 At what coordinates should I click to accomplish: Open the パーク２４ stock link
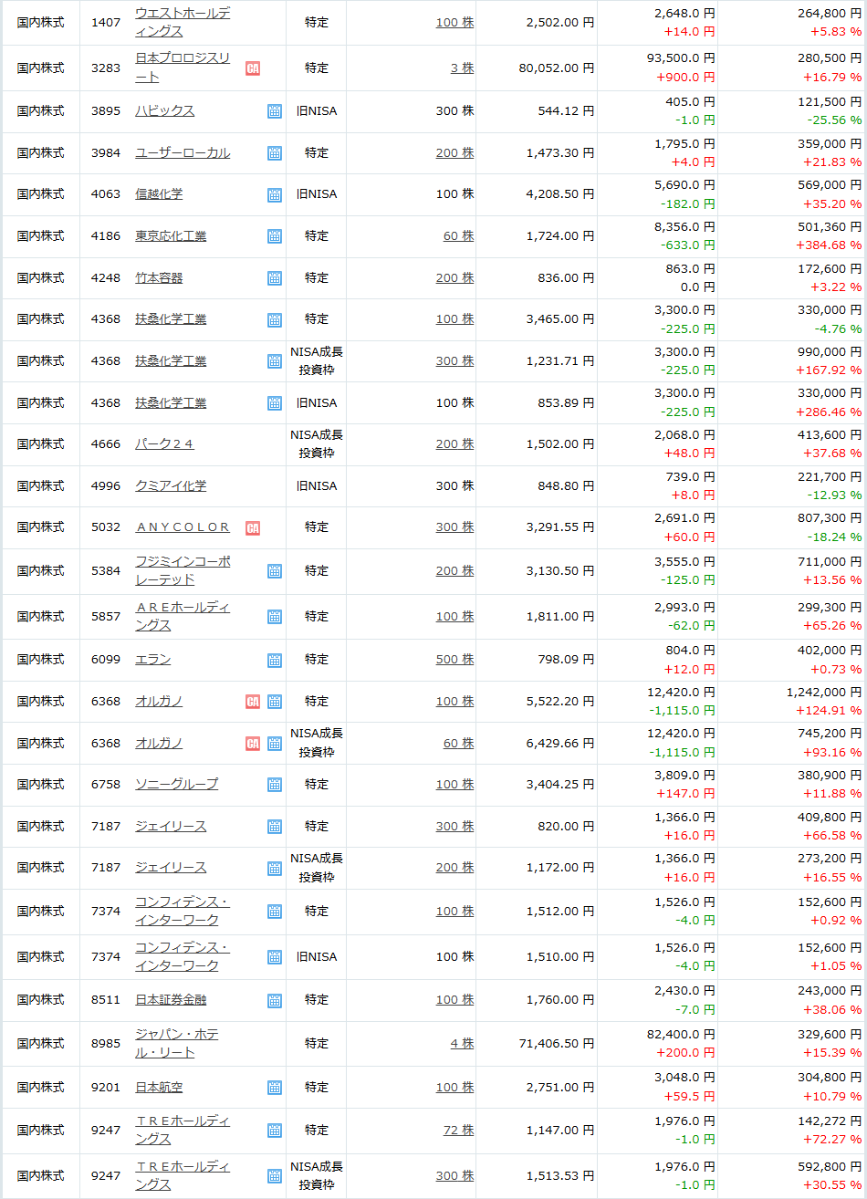[x=165, y=443]
